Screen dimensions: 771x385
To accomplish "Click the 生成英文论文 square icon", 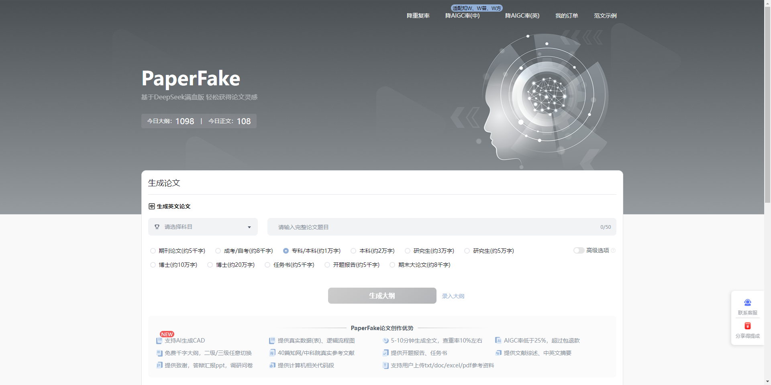I will pyautogui.click(x=151, y=206).
